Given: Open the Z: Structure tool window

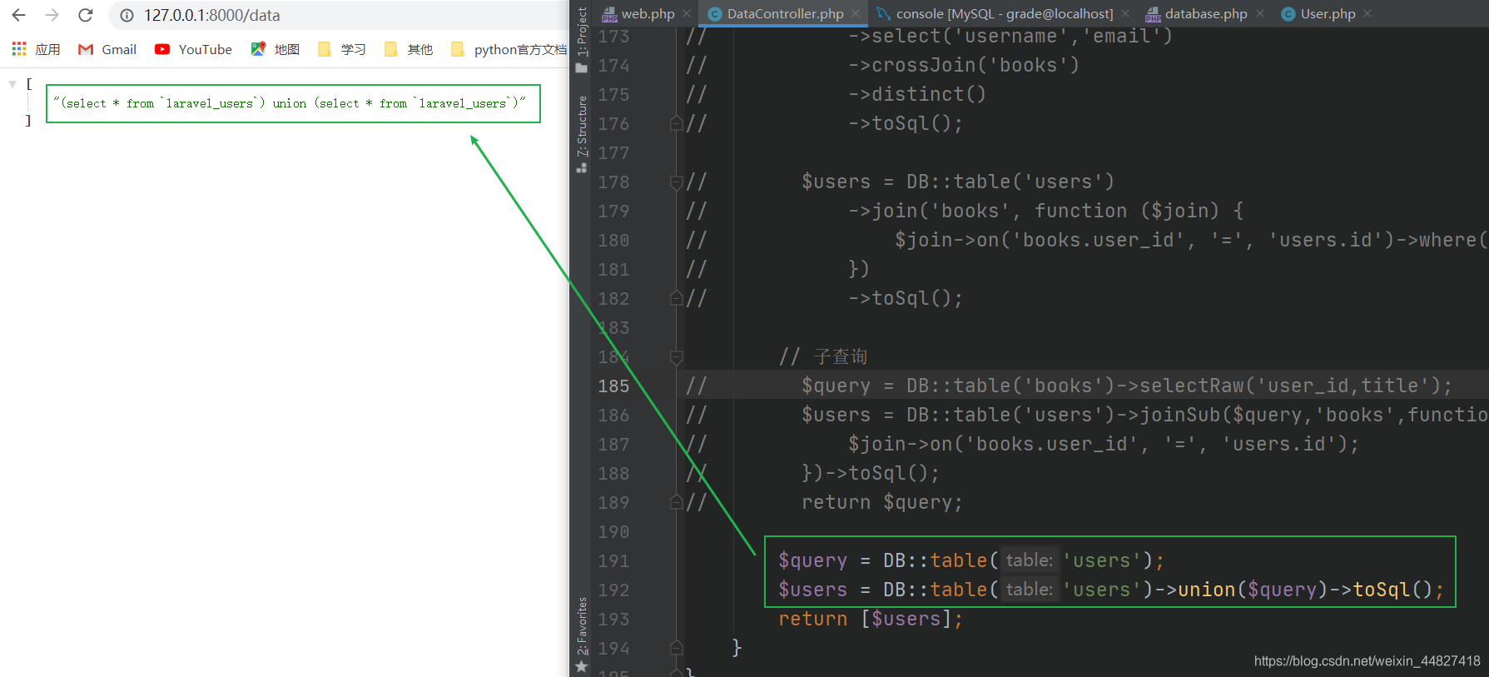Looking at the screenshot, I should click(x=582, y=133).
